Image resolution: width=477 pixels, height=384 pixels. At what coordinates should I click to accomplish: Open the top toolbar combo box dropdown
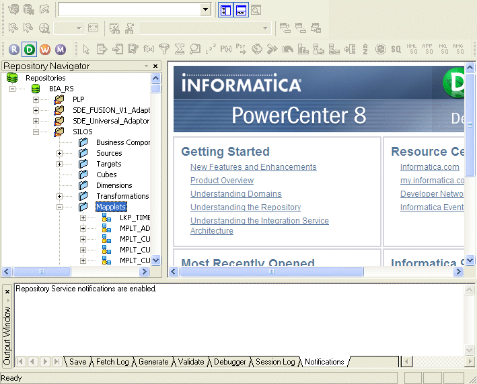pyautogui.click(x=205, y=9)
